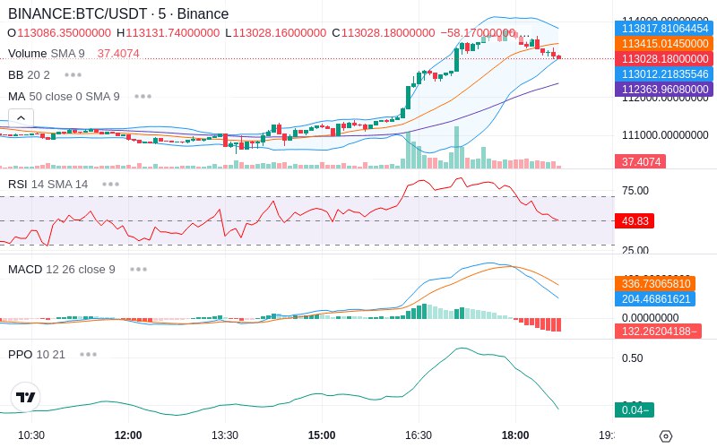Viewport: 717px width, 448px height.
Task: Click the Close value 113028.18000000
Action: point(388,33)
